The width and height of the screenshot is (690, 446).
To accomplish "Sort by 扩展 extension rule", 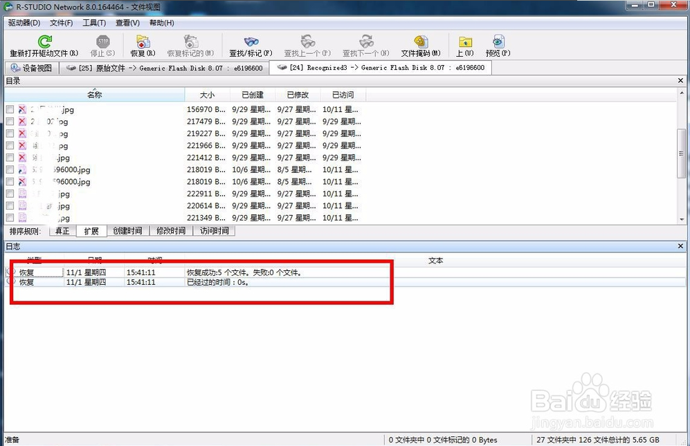I will 91,231.
